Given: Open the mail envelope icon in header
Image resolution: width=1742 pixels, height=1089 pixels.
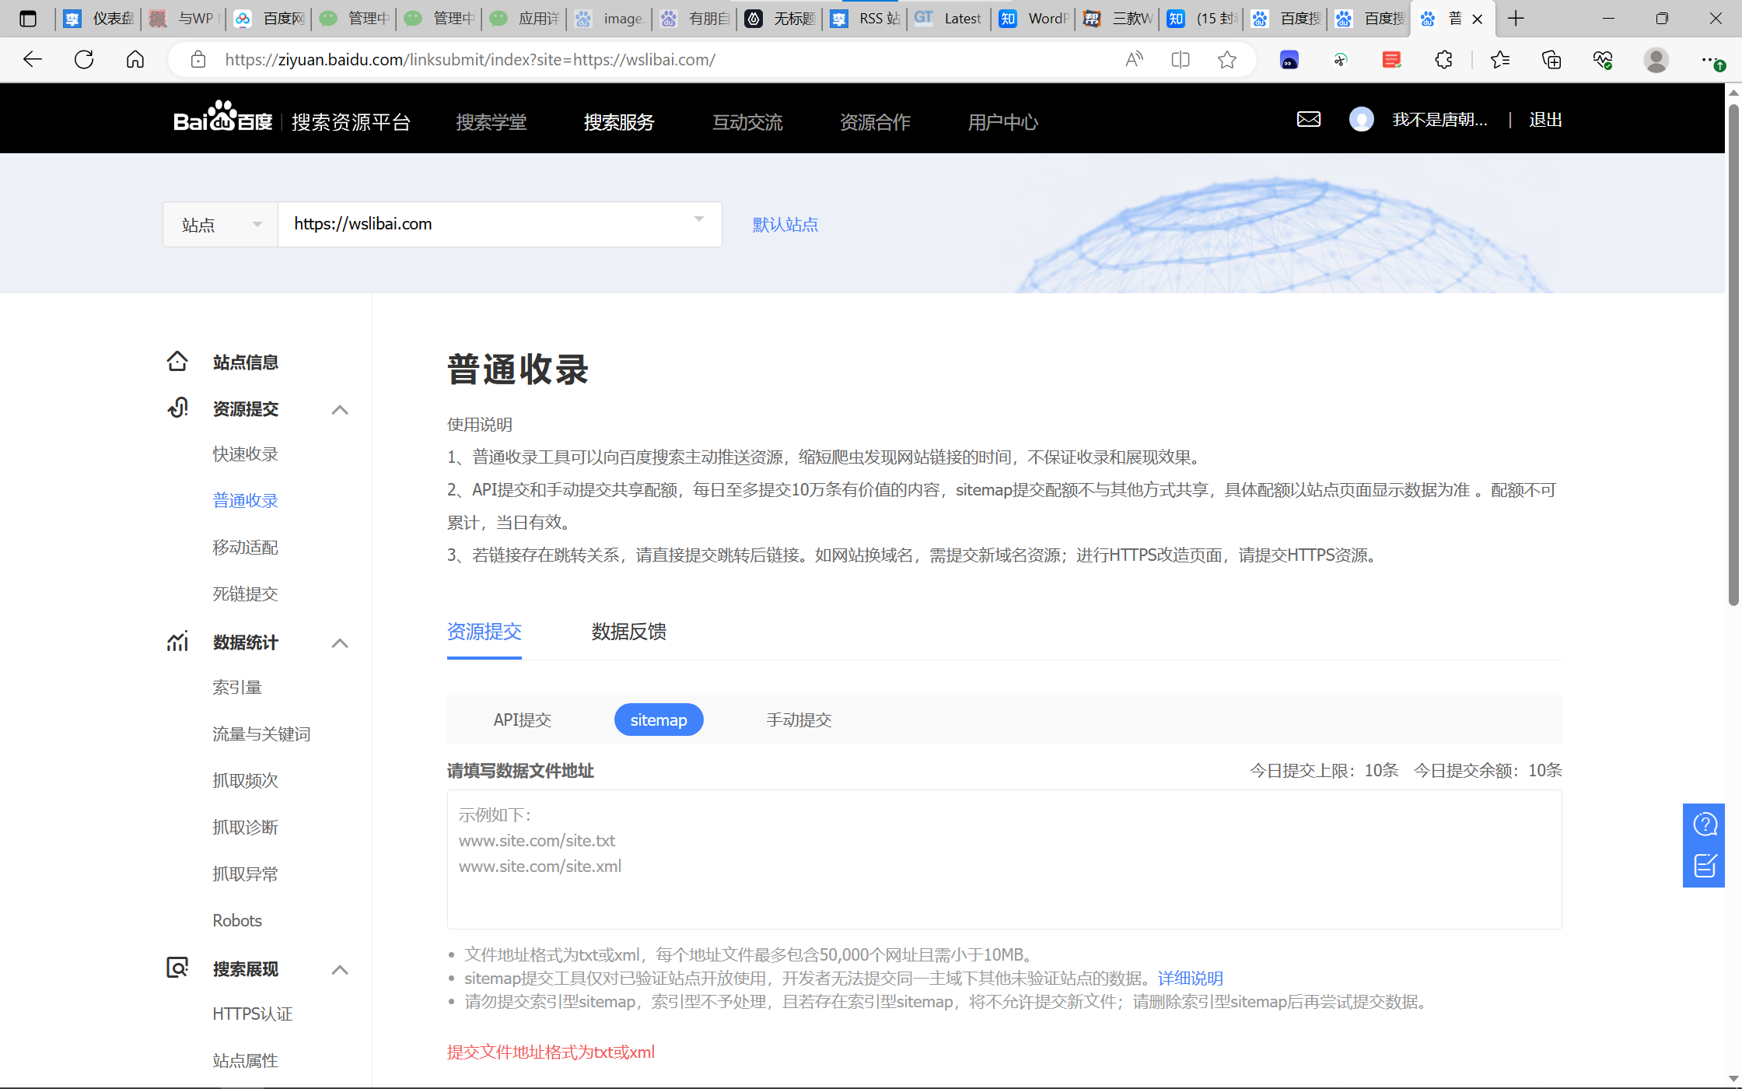Looking at the screenshot, I should pyautogui.click(x=1308, y=119).
